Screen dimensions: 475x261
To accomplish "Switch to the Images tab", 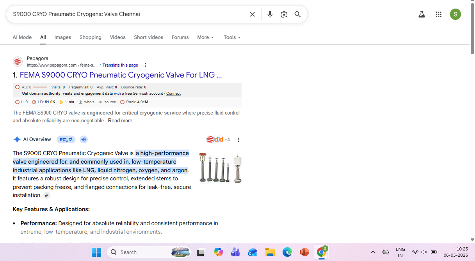I will coord(63,37).
